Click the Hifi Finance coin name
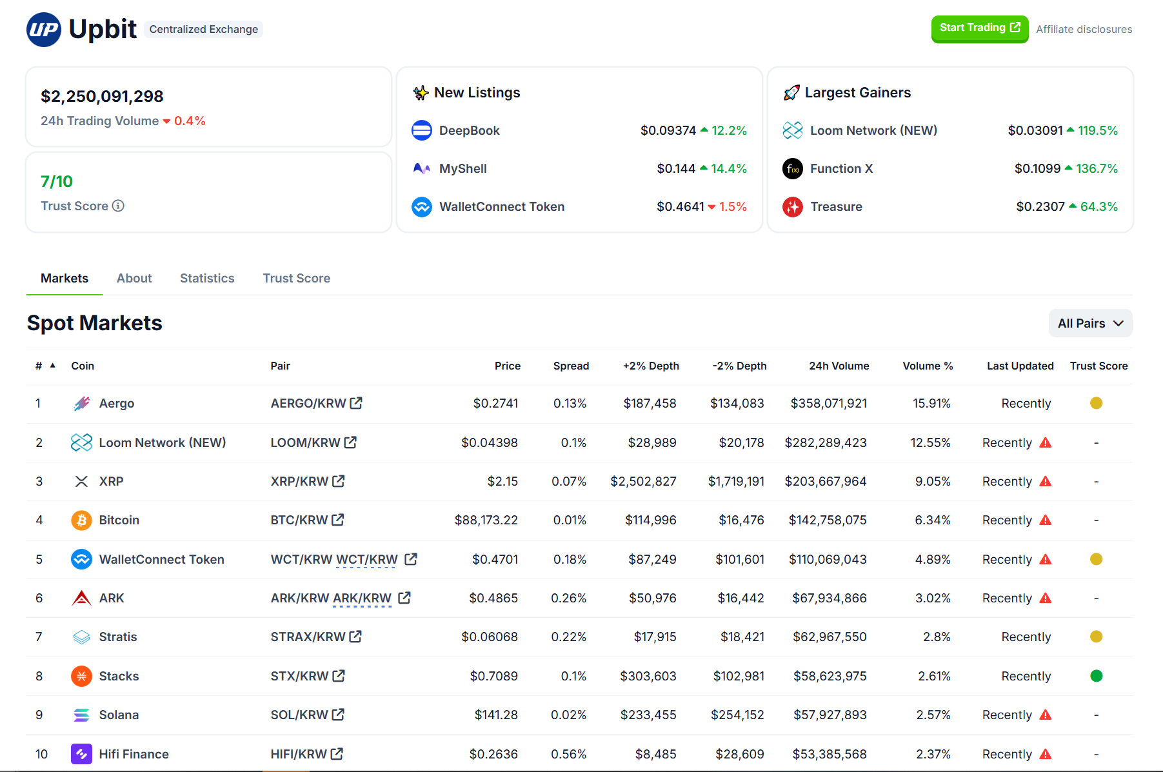Viewport: 1163px width, 772px height. 134,754
